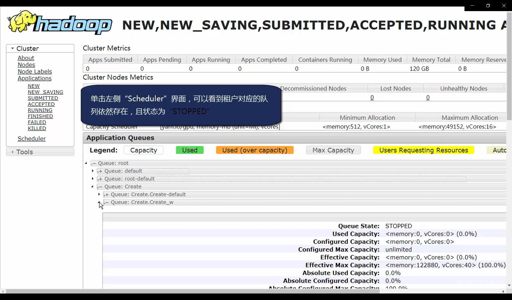Show NEW_SAVING applications
The width and height of the screenshot is (512, 300).
click(x=45, y=92)
